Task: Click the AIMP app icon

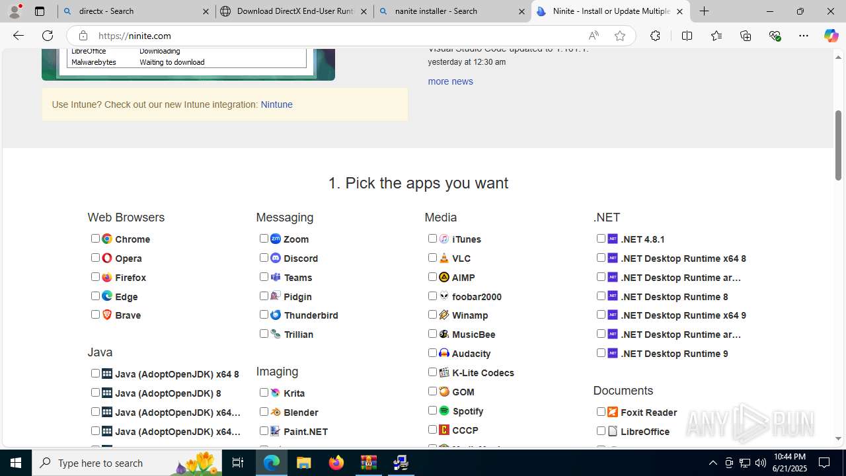Action: point(444,277)
